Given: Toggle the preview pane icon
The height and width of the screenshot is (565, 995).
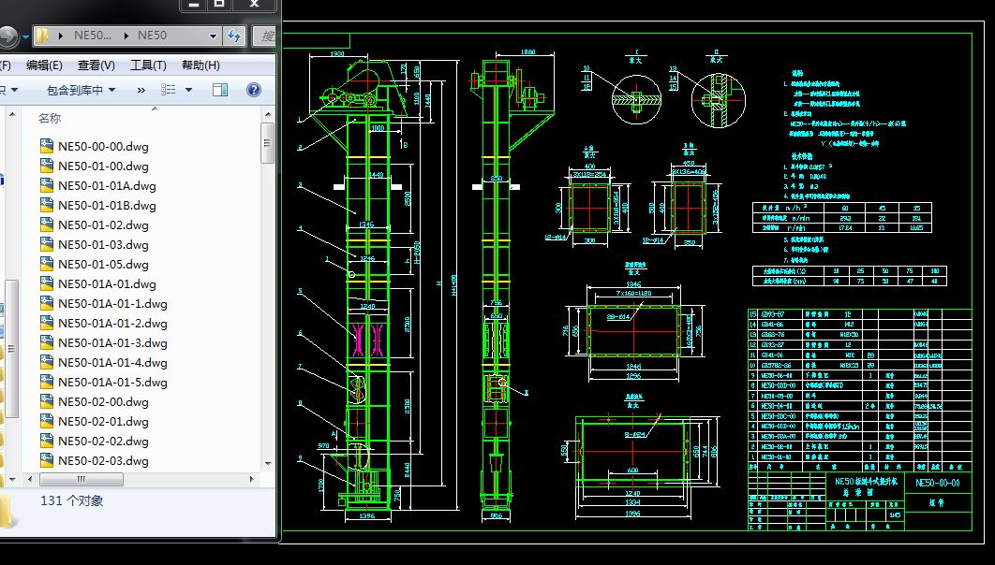Looking at the screenshot, I should (x=220, y=90).
